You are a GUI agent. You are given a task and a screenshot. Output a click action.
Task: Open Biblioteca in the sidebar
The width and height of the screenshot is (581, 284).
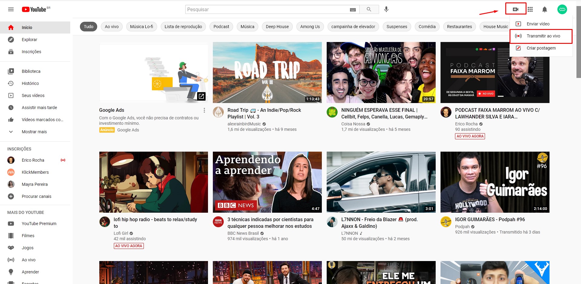point(35,71)
